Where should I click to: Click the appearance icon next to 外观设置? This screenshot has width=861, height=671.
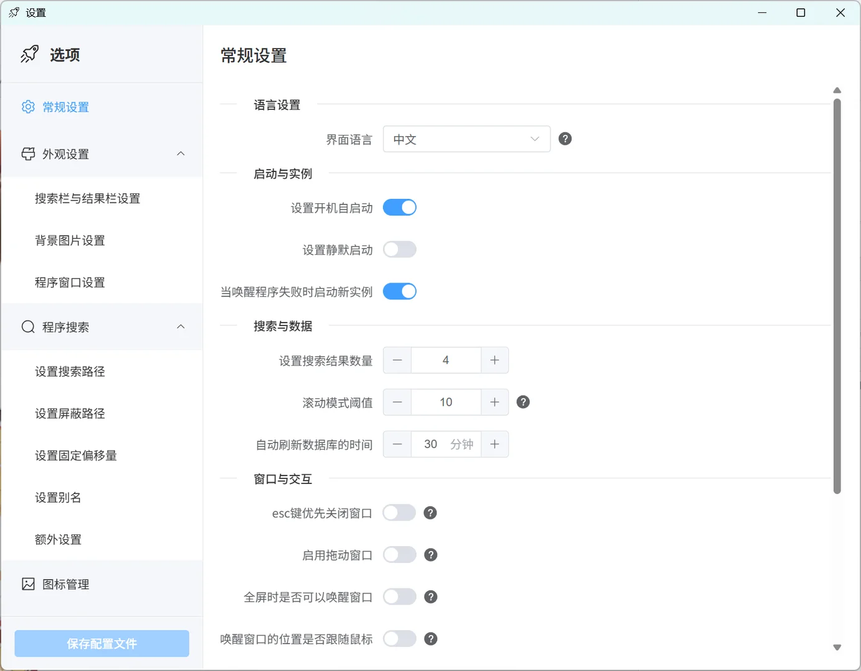(27, 153)
